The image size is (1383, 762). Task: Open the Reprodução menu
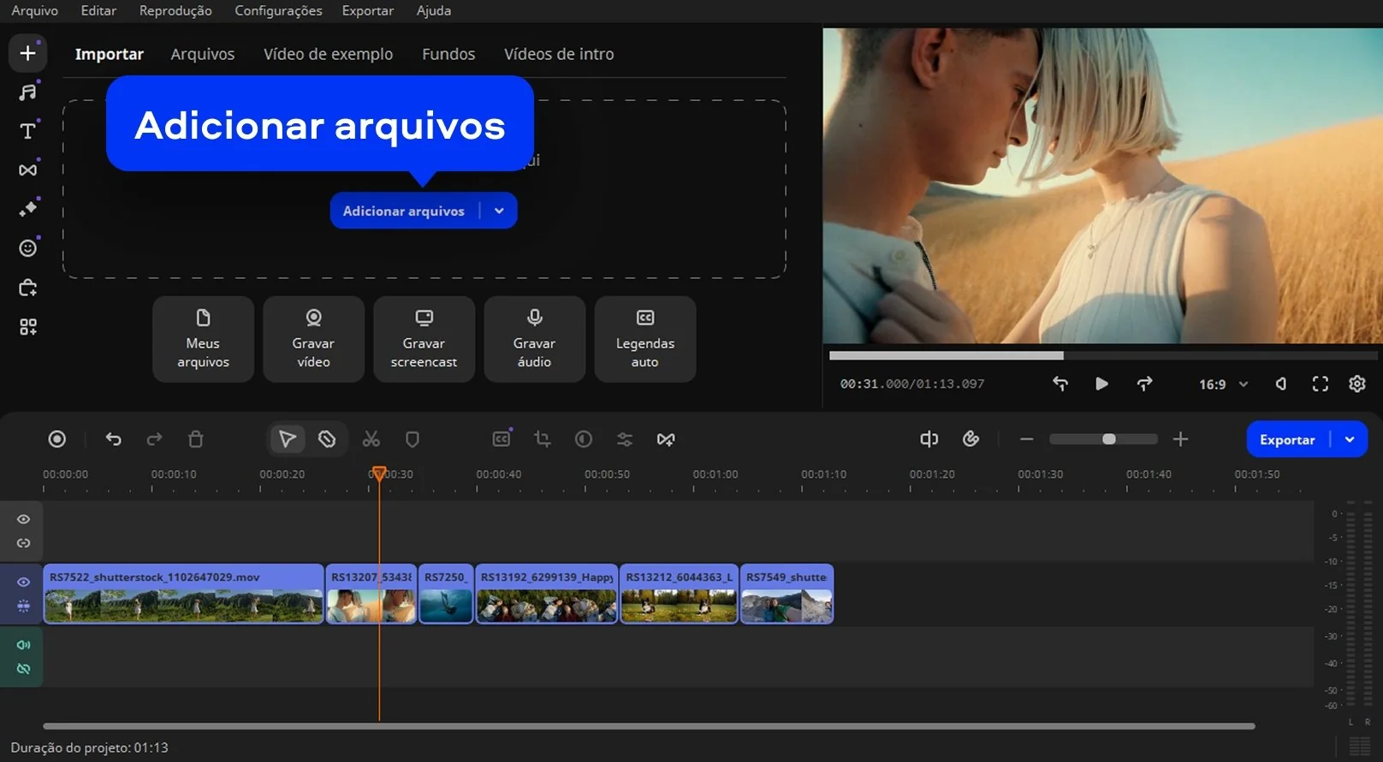pyautogui.click(x=175, y=10)
